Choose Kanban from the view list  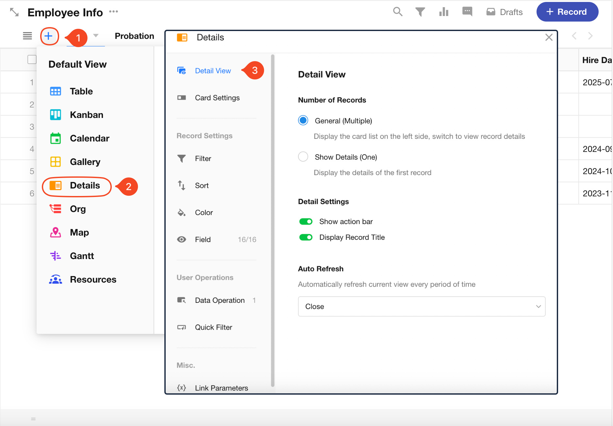click(86, 115)
